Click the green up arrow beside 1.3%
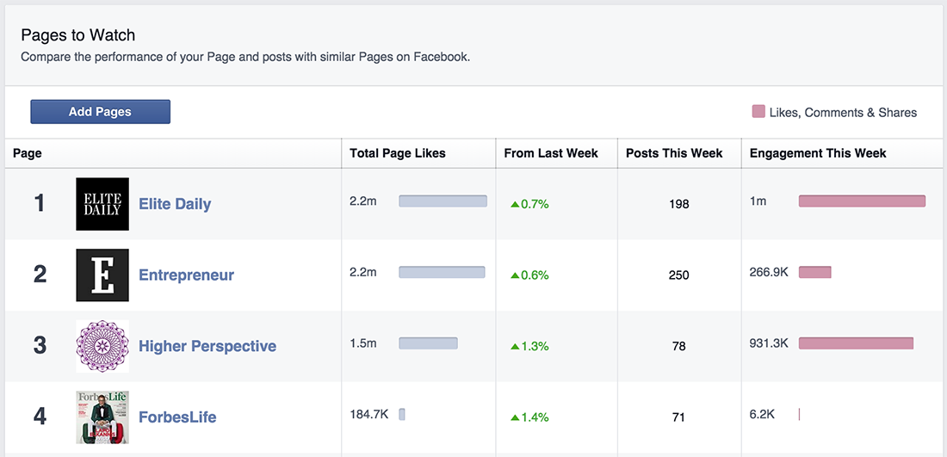 point(515,347)
